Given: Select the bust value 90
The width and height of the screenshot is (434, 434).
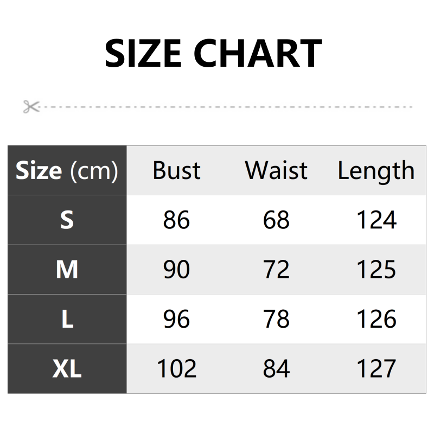Looking at the screenshot, I should (176, 270).
